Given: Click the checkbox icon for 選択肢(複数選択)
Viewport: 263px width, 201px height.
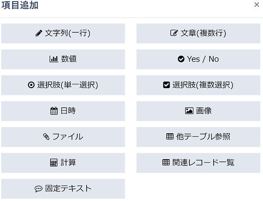Looking at the screenshot, I should coord(166,85).
